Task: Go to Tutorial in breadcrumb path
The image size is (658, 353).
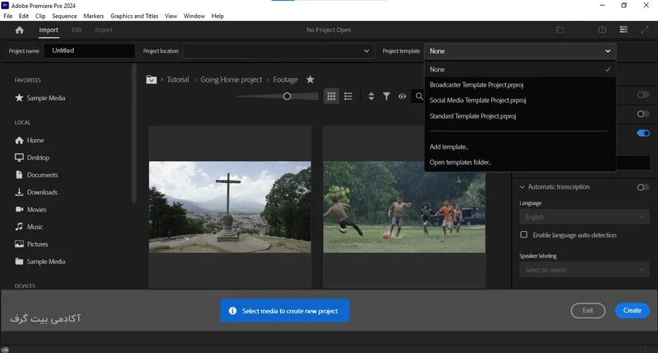Action: point(178,80)
